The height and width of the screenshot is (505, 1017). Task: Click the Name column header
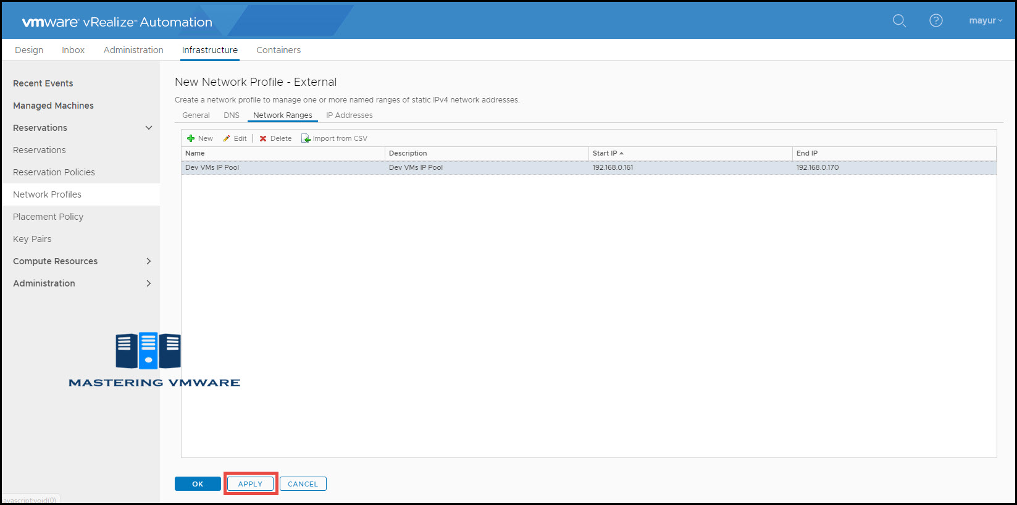point(283,153)
